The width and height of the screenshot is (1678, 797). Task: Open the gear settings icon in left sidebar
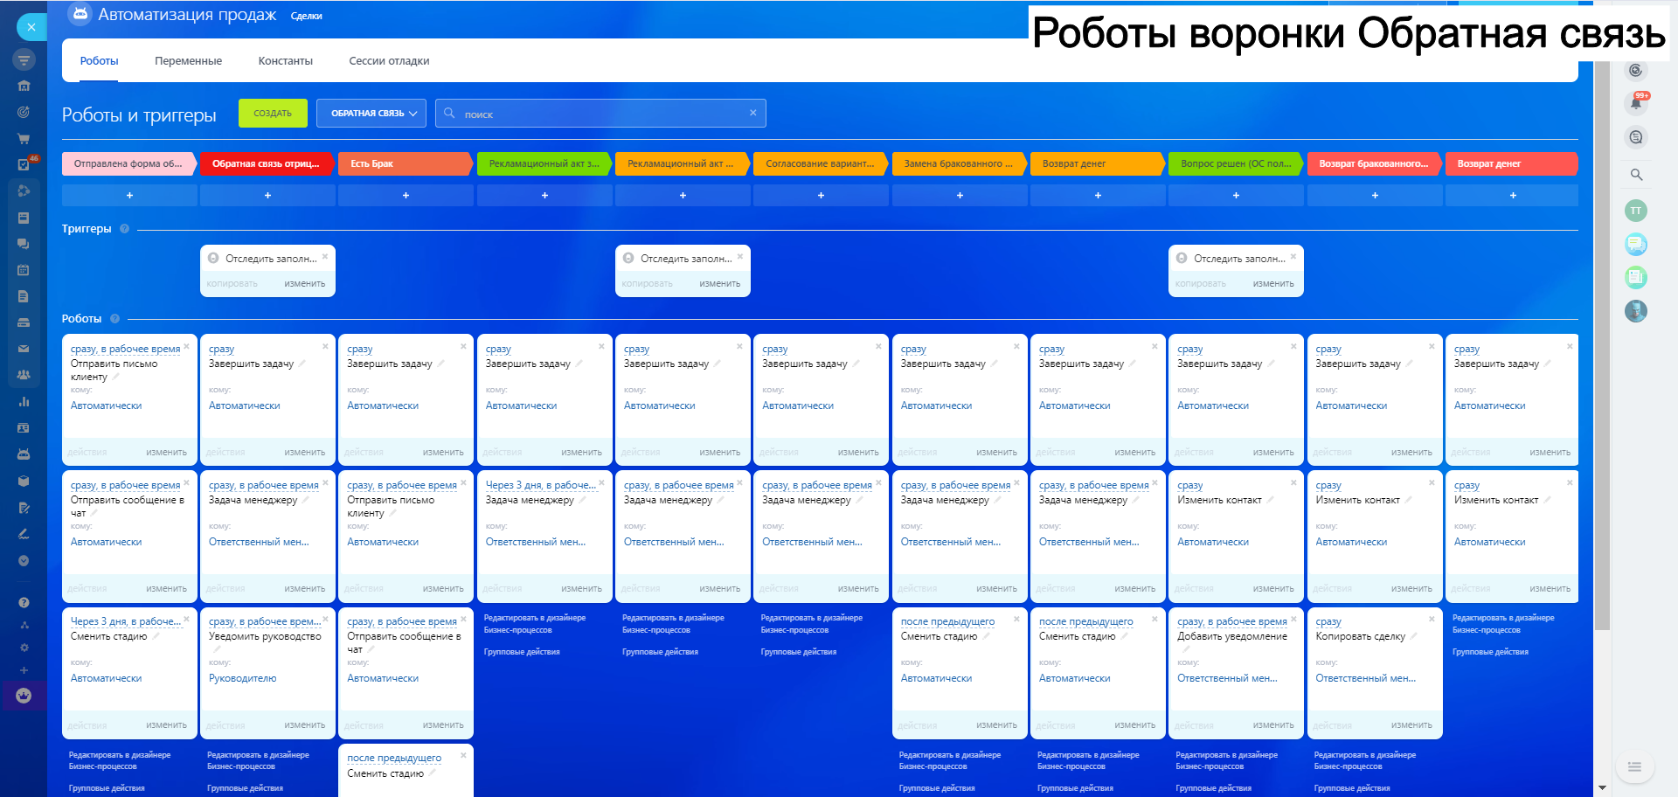(24, 648)
